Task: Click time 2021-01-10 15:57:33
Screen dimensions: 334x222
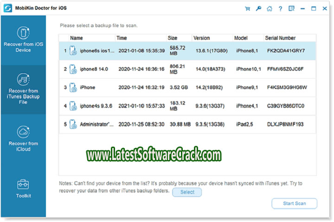Action: [141, 106]
